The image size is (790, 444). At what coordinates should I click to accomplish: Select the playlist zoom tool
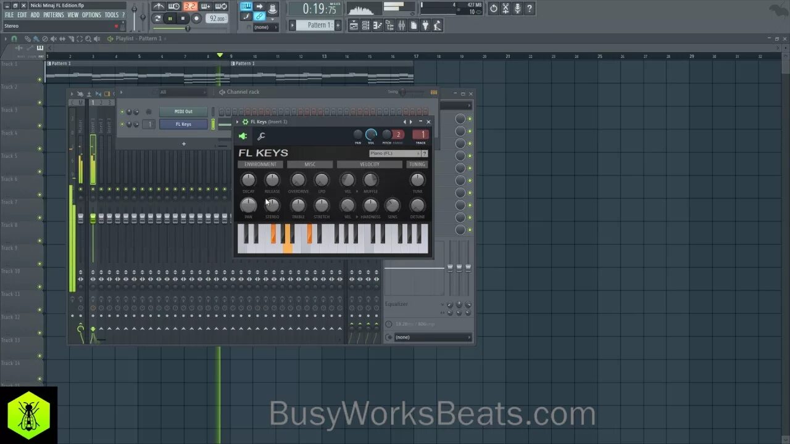88,38
